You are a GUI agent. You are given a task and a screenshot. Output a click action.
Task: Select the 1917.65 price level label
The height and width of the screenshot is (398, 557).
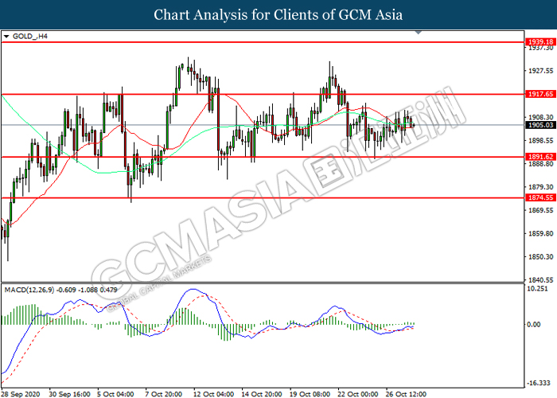[x=540, y=94]
